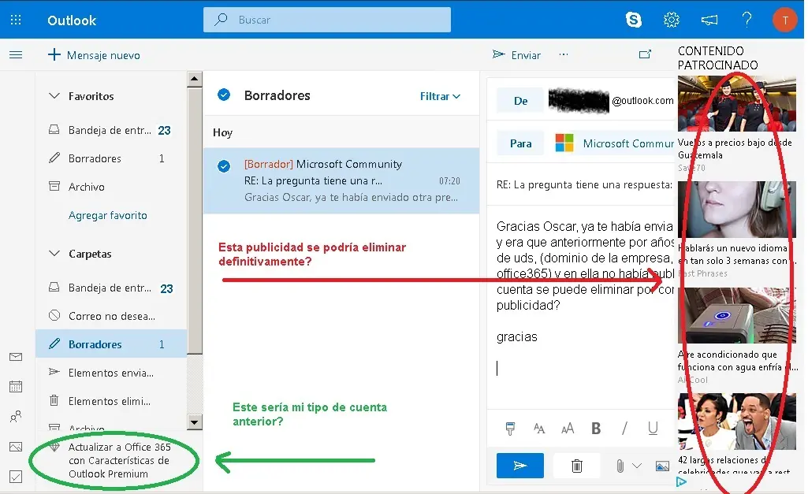Screen dimensions: 808x494
Task: Expand attach options chevron
Action: pyautogui.click(x=637, y=466)
